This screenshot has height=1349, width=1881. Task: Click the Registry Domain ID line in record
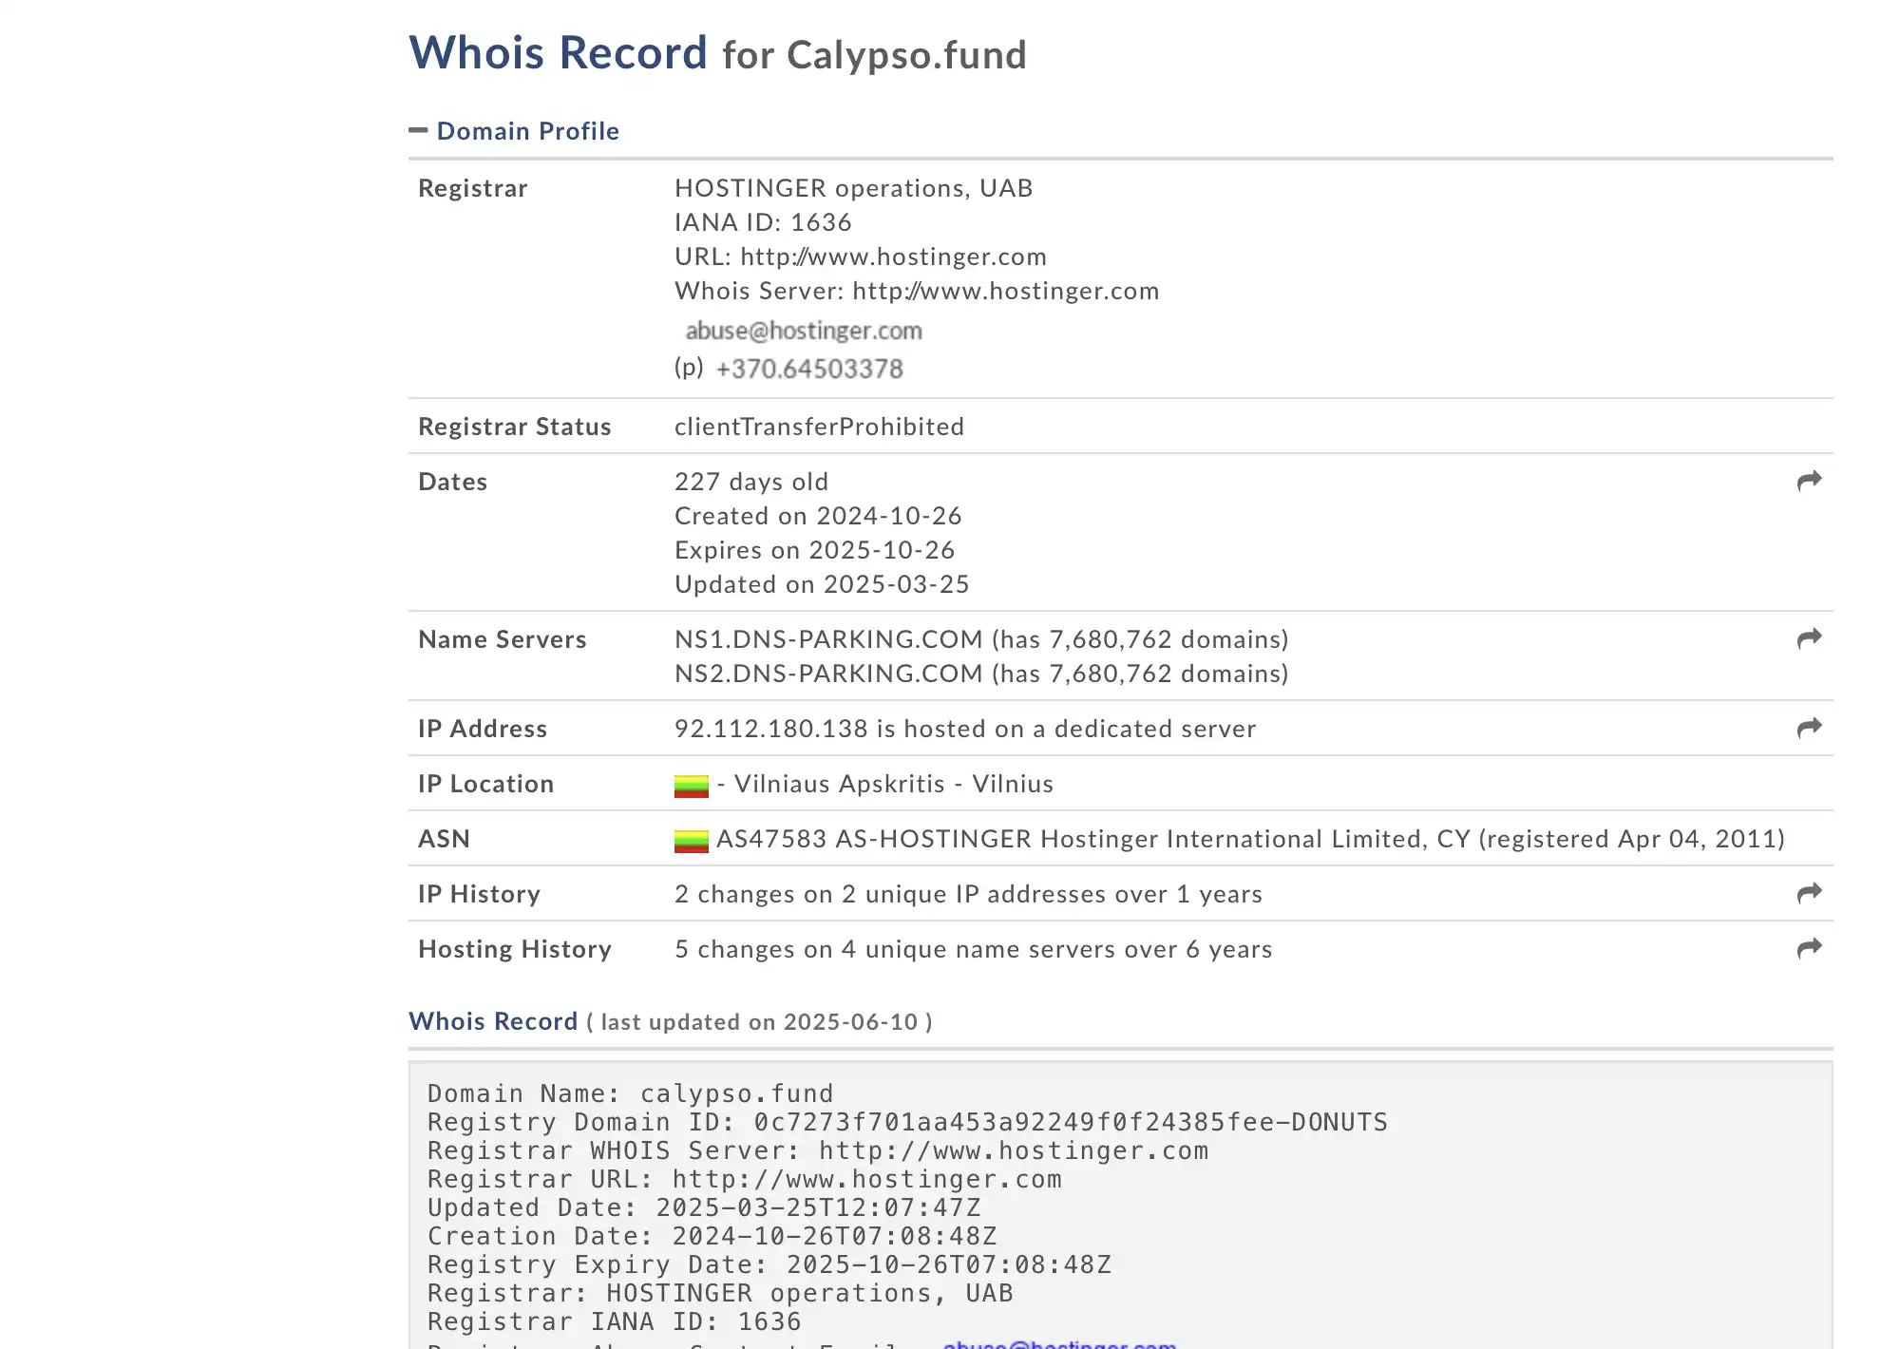coord(907,1122)
